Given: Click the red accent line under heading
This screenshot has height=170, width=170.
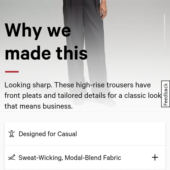Looking at the screenshot, I should coord(12,72).
